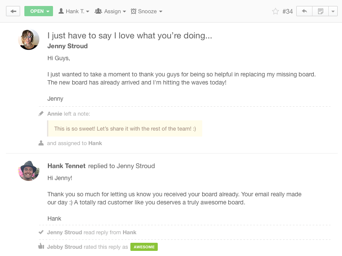Click the add note icon
The height and width of the screenshot is (256, 342).
[320, 12]
